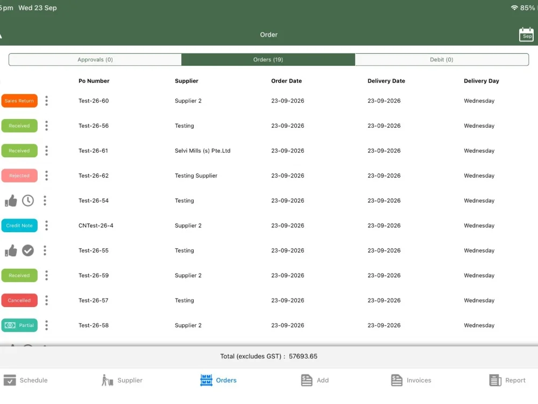The width and height of the screenshot is (538, 404).
Task: Click the total value 57693.65
Action: [x=303, y=356]
